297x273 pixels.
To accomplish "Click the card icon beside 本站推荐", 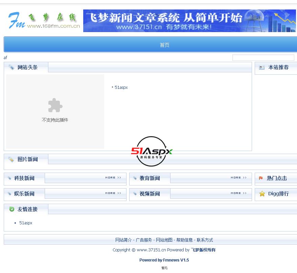I will click(x=262, y=68).
